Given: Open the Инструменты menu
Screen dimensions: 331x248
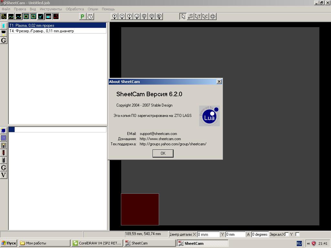Looking at the screenshot, I should point(51,9).
